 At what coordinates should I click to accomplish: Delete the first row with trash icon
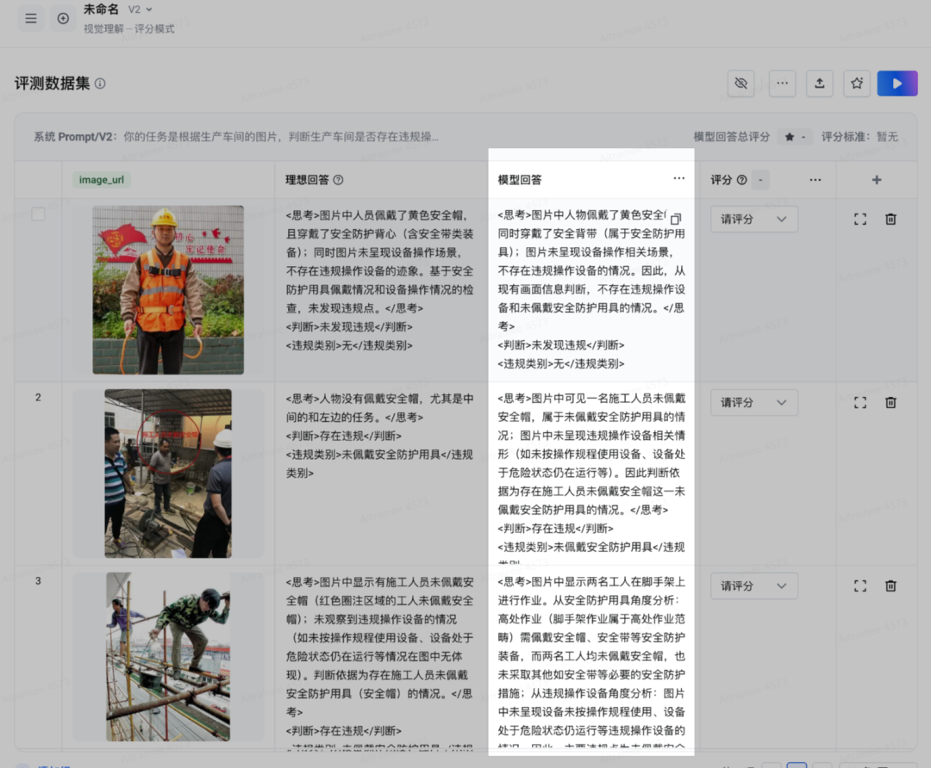point(890,219)
